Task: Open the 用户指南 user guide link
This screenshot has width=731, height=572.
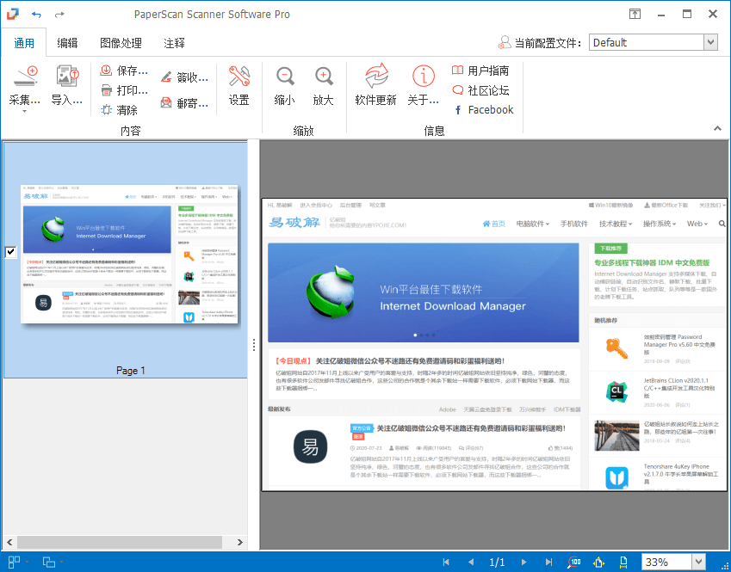Action: click(x=480, y=71)
